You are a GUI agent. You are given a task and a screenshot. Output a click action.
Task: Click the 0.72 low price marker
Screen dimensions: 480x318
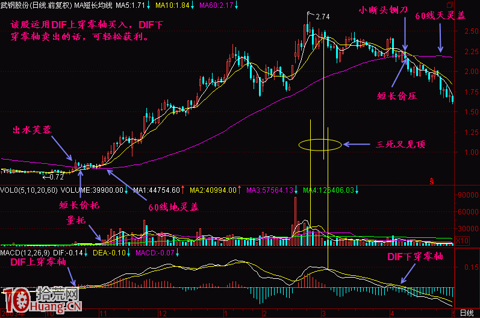[x=57, y=176]
